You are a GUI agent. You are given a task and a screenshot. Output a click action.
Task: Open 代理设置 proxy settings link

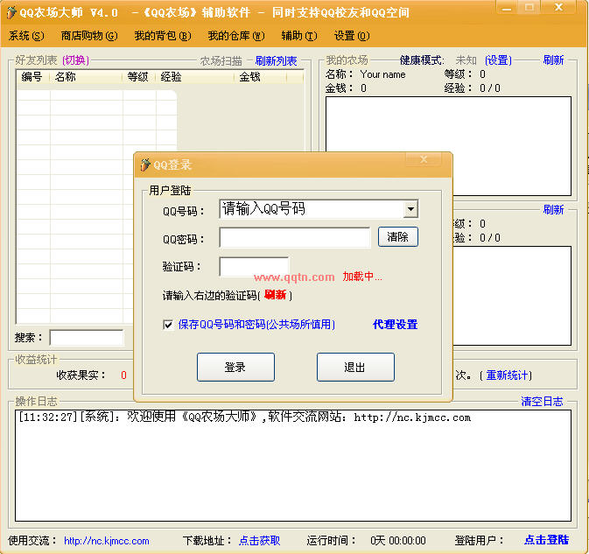coord(396,324)
